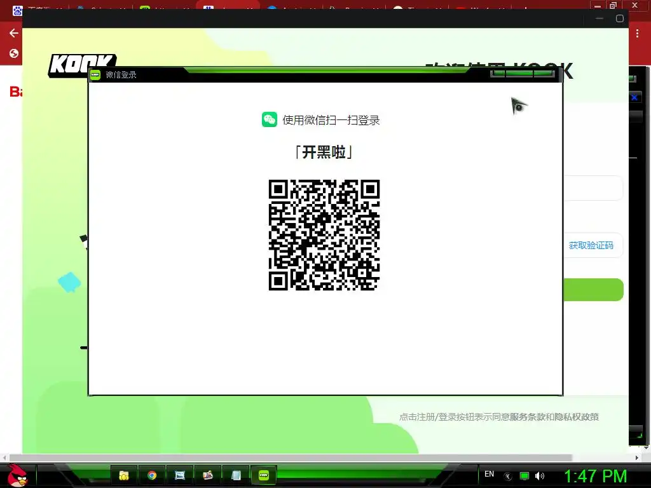
Task: Click the 微信登录 title text
Action: 121,75
